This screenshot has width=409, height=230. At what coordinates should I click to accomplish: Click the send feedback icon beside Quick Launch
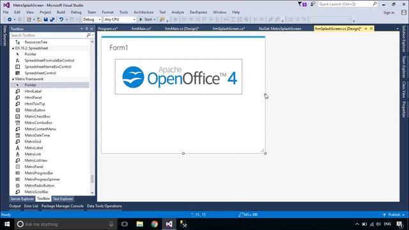coord(313,4)
